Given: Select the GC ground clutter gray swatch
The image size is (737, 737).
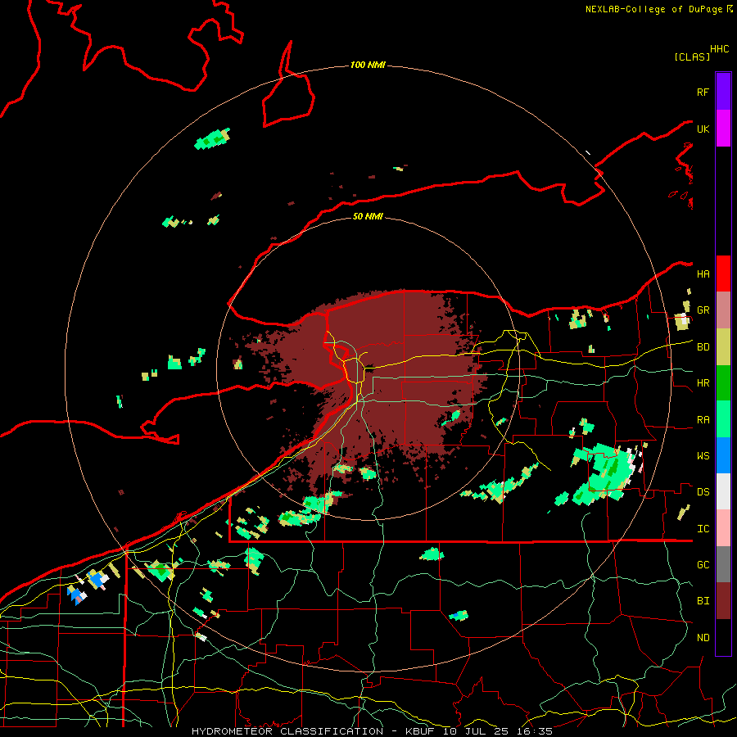Looking at the screenshot, I should click(x=723, y=564).
